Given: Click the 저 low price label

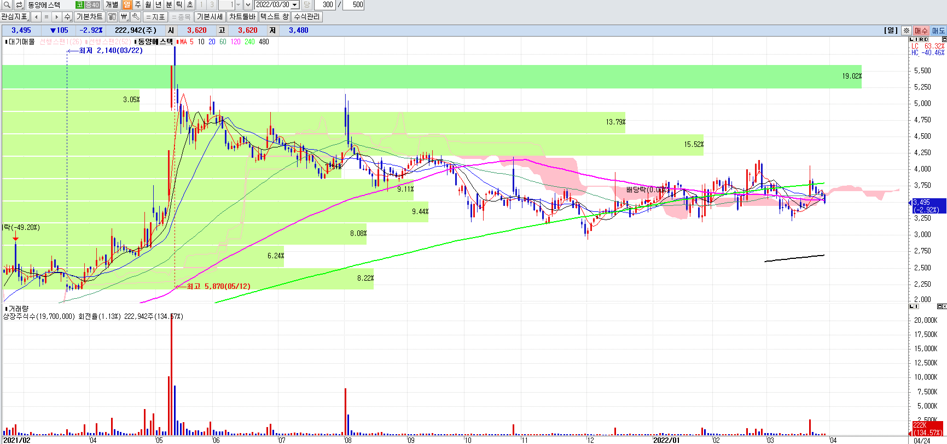Looking at the screenshot, I should (272, 31).
